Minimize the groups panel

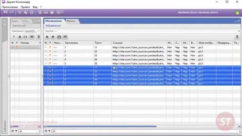pyautogui.click(x=36, y=21)
